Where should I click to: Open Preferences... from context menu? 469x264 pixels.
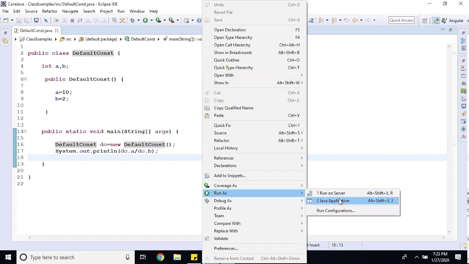tap(254, 249)
